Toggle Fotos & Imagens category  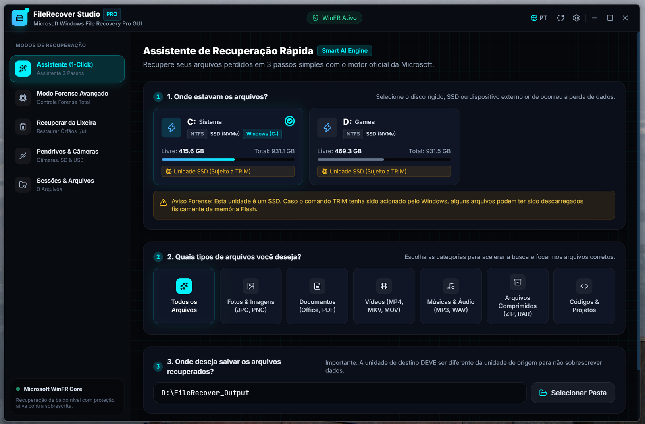(x=251, y=296)
